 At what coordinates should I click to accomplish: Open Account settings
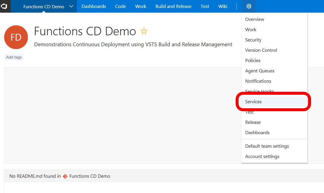(275, 157)
